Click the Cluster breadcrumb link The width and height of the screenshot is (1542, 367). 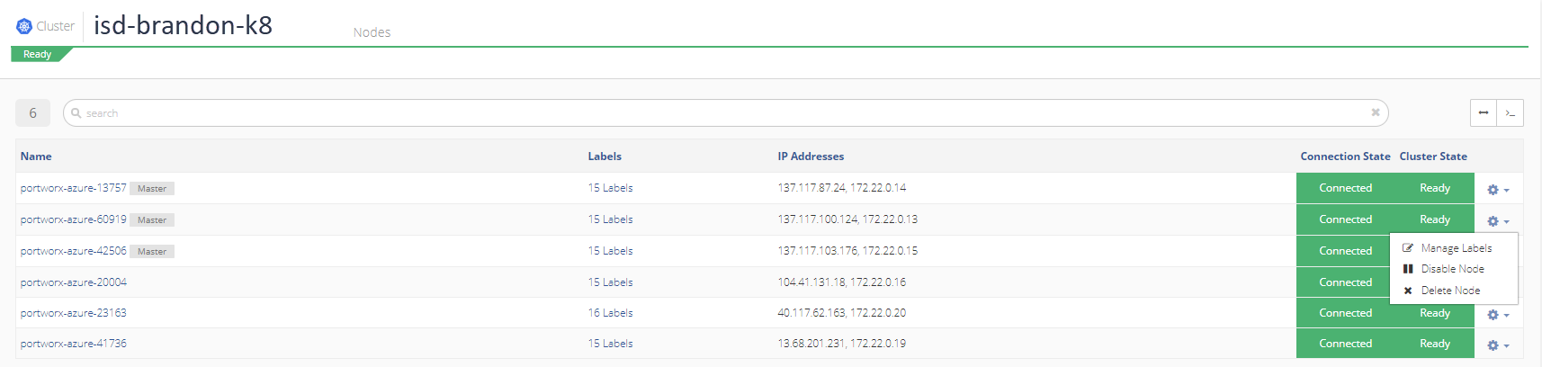(55, 26)
